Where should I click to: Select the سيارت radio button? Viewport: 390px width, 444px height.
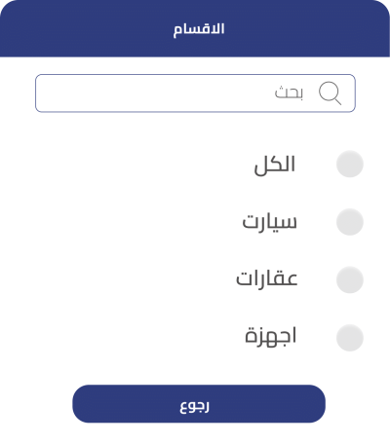(350, 222)
